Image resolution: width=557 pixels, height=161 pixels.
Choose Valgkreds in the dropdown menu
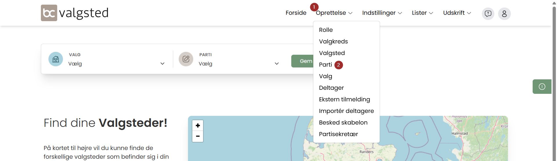(333, 41)
